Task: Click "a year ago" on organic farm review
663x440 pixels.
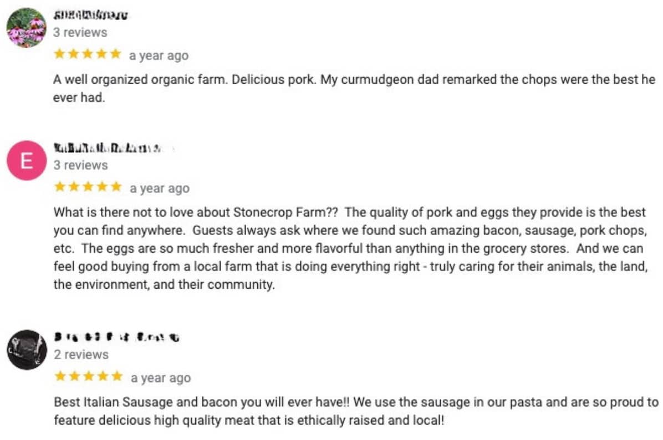Action: pos(159,55)
